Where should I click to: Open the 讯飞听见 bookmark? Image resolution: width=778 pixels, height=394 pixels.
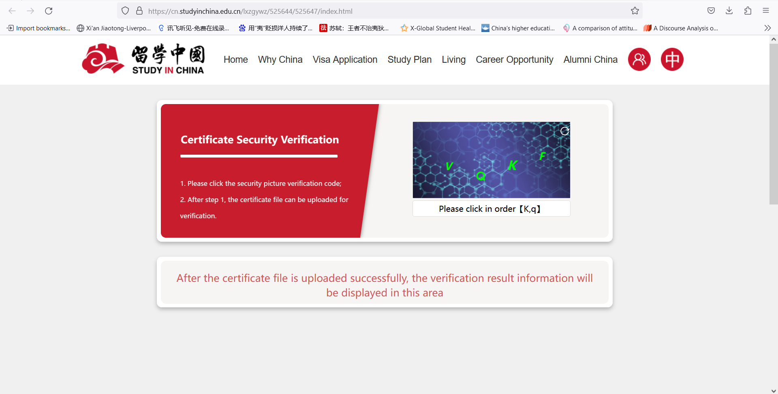(x=194, y=28)
